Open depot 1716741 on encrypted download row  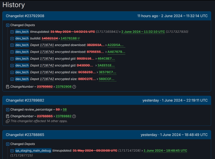pyautogui.click(x=47, y=45)
